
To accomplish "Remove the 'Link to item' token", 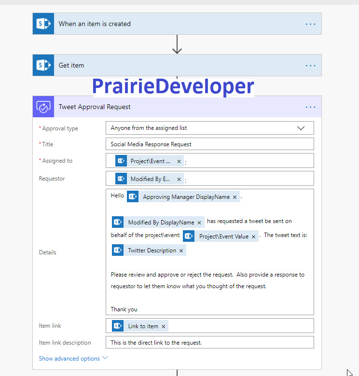I will point(163,327).
